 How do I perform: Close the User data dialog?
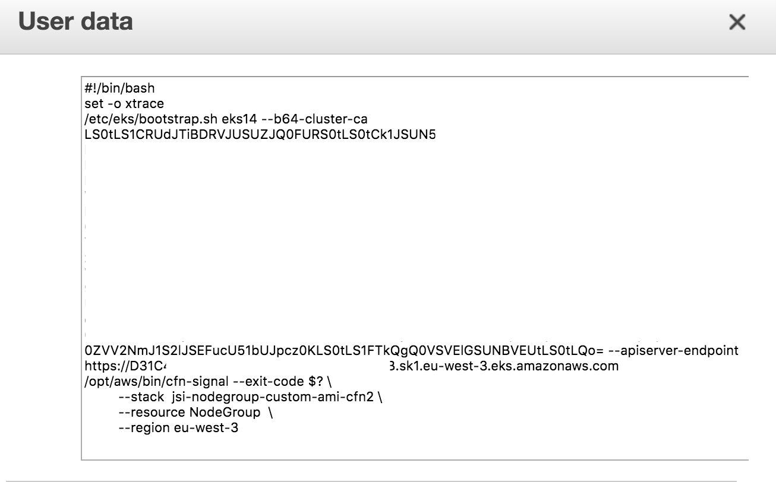(x=737, y=23)
